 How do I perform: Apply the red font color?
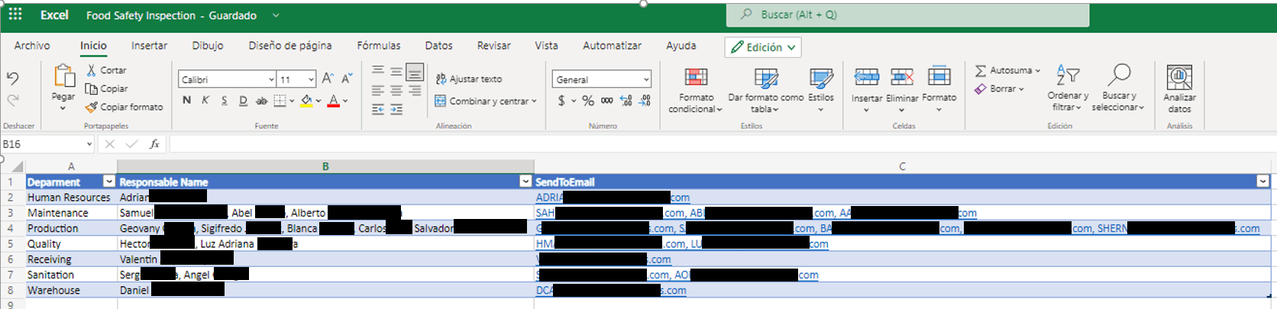(x=334, y=101)
